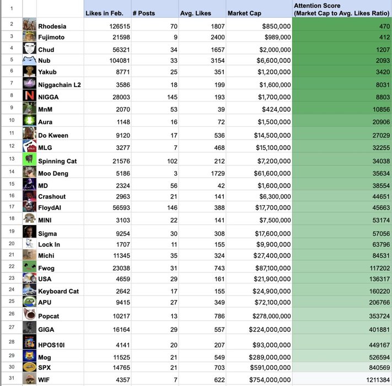Select the SPX token icon
This screenshot has width=392, height=386.
click(x=29, y=367)
